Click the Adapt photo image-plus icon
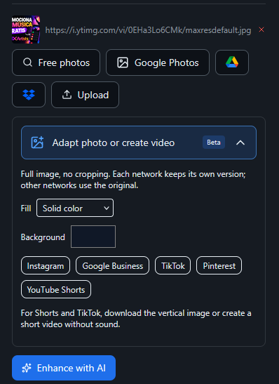This screenshot has width=279, height=384. pyautogui.click(x=37, y=143)
